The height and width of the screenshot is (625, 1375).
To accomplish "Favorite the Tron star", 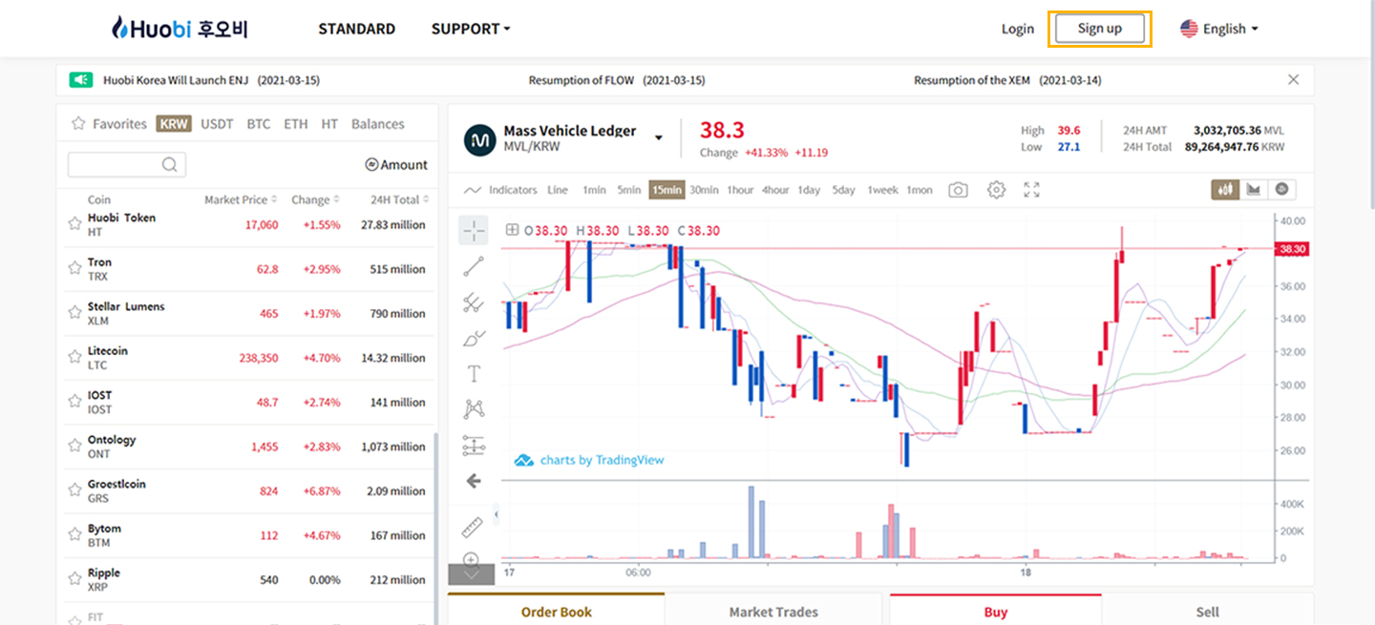I will coord(74,269).
